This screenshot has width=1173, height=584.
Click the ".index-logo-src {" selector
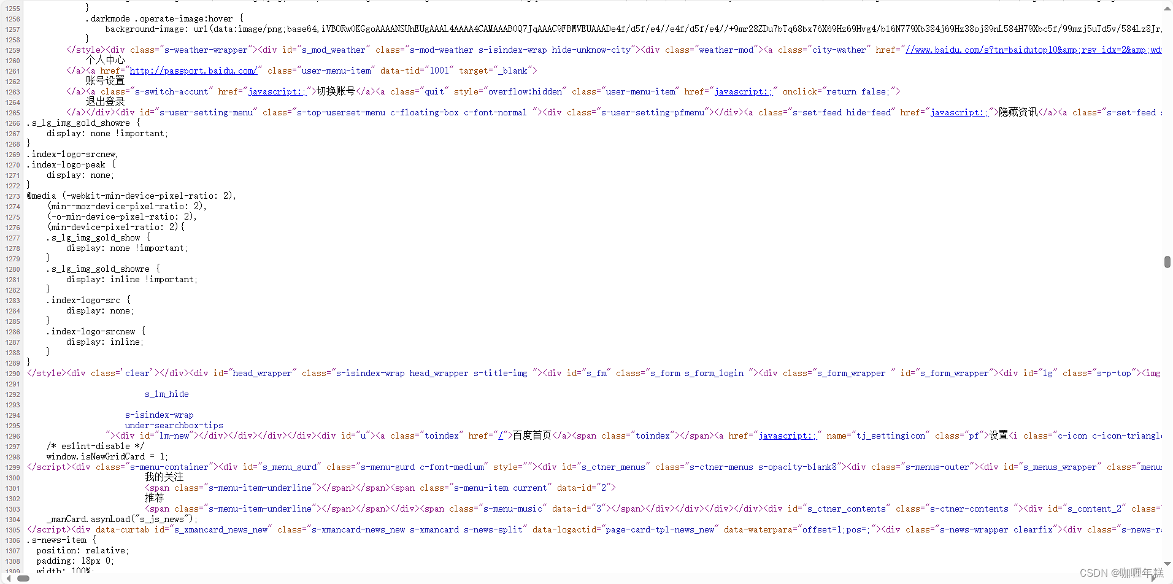(88, 300)
